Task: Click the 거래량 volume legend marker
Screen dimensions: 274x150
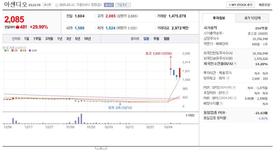Action: (x=186, y=115)
